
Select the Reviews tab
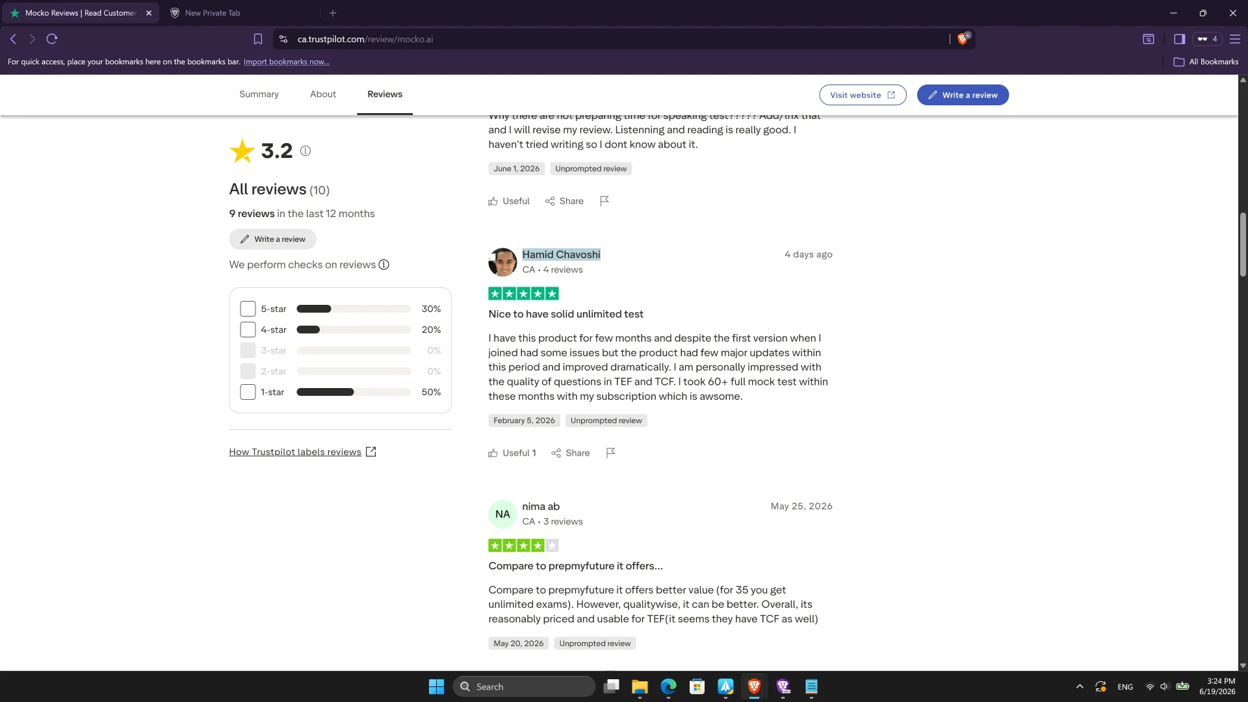tap(385, 94)
